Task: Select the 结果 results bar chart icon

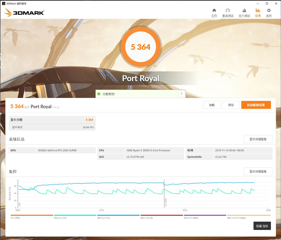Action: (x=258, y=11)
